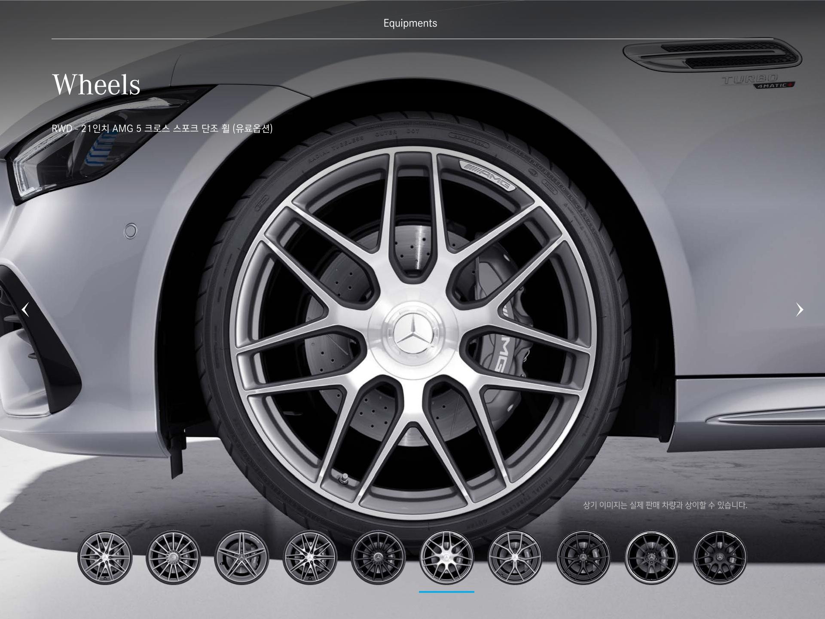
Task: Select the seventh wheel thumbnail in the row
Action: [x=515, y=558]
